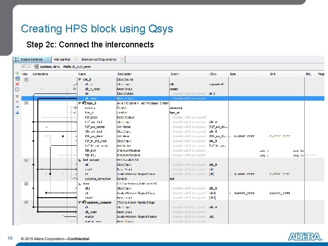Click the Export cell for h2f_reset
Viewport: 328px width, 246px height.
(x=189, y=118)
